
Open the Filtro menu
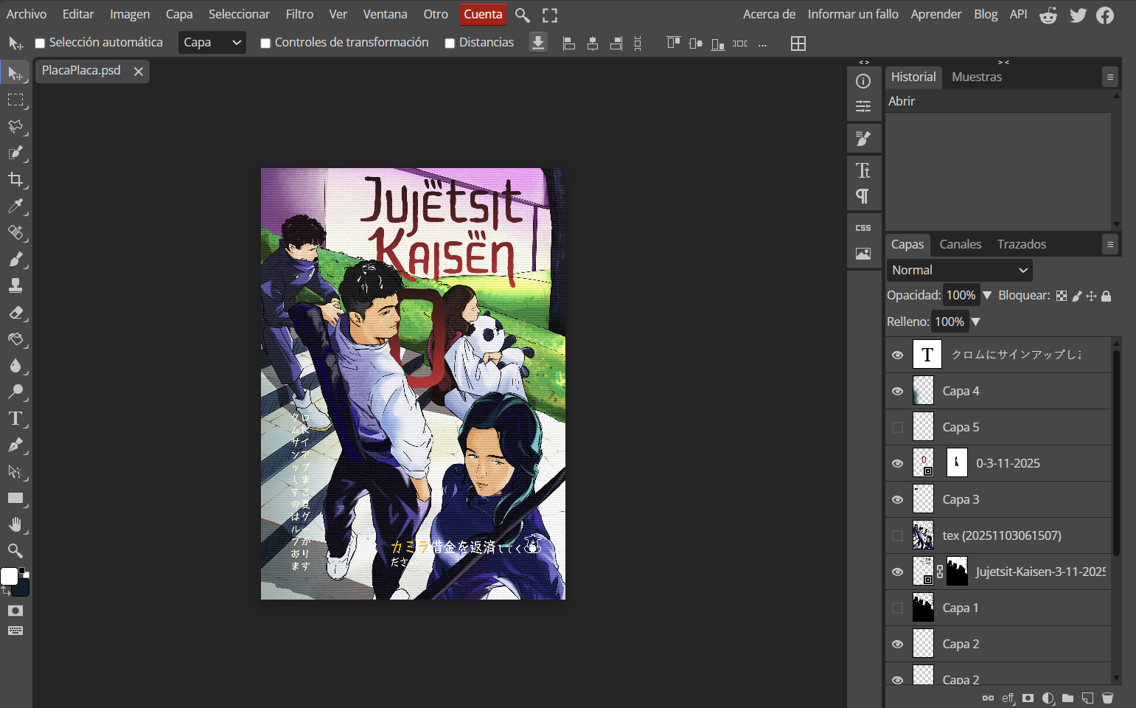coord(299,14)
